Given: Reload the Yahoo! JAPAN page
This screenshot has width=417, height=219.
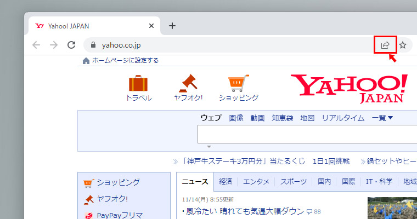Looking at the screenshot, I should click(71, 45).
